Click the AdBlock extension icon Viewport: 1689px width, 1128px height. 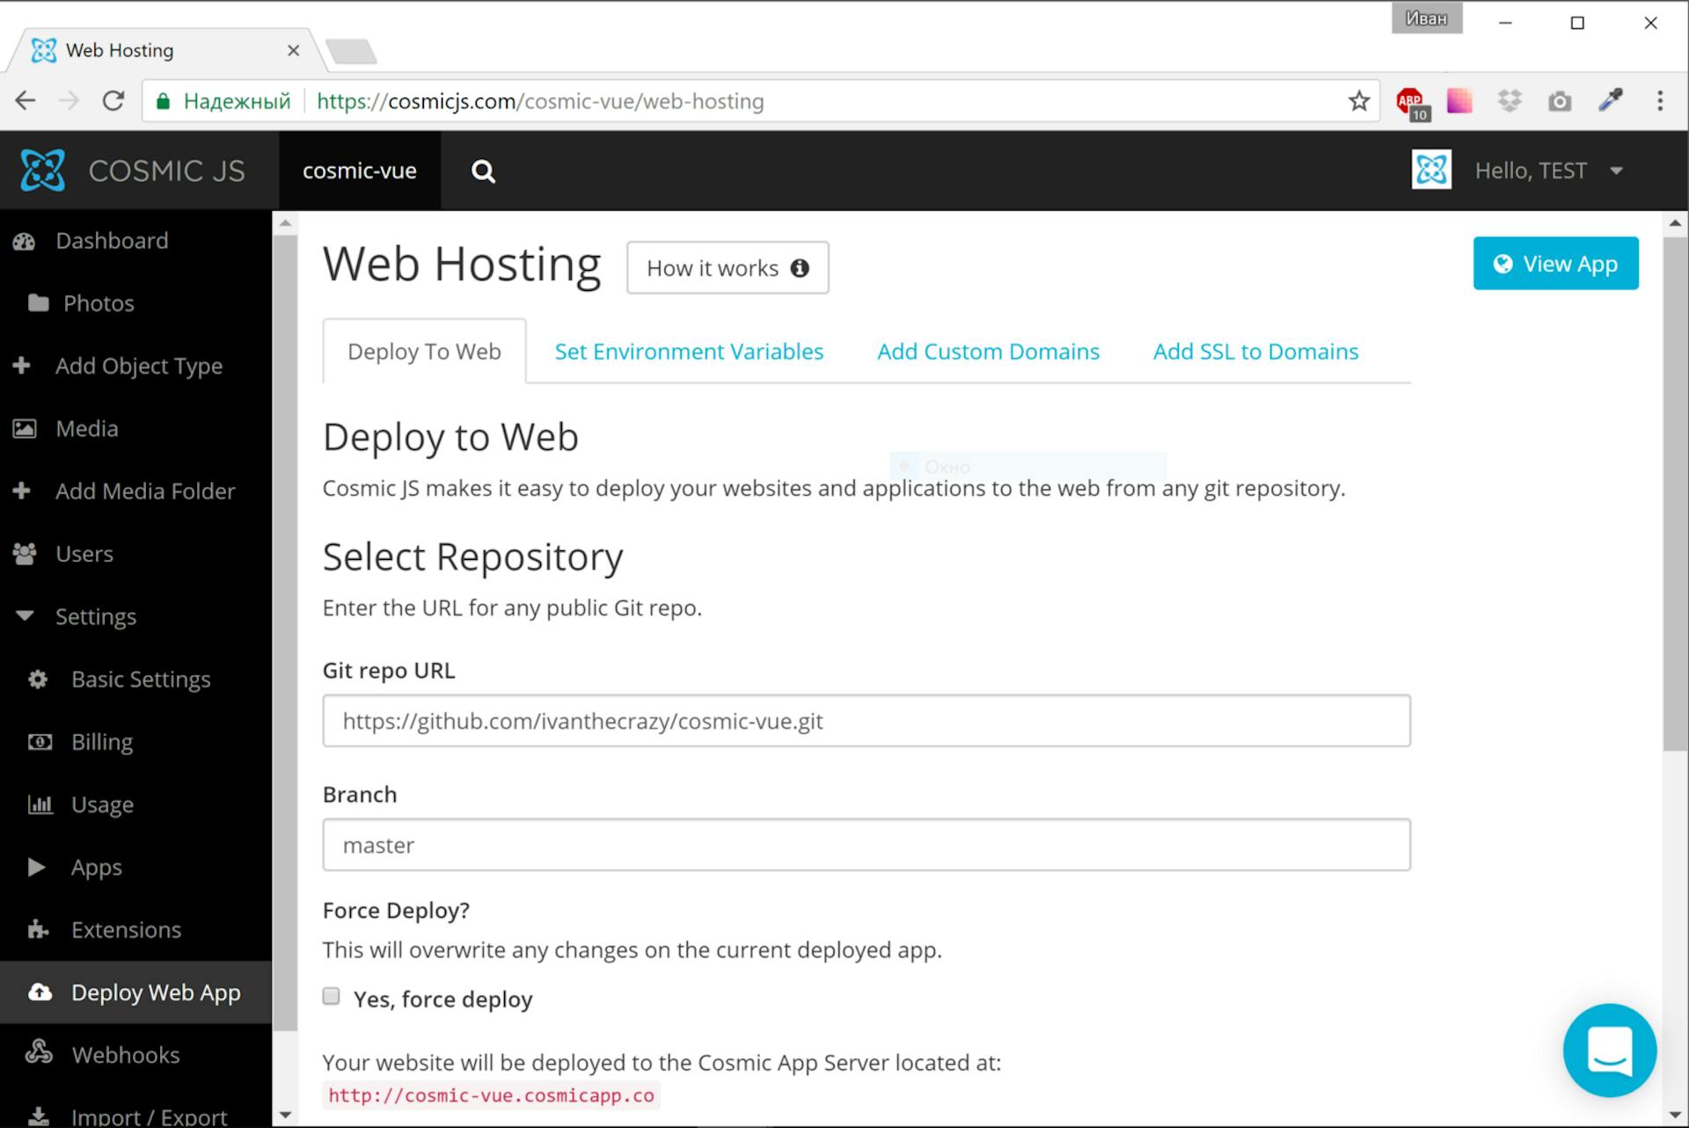[x=1408, y=100]
